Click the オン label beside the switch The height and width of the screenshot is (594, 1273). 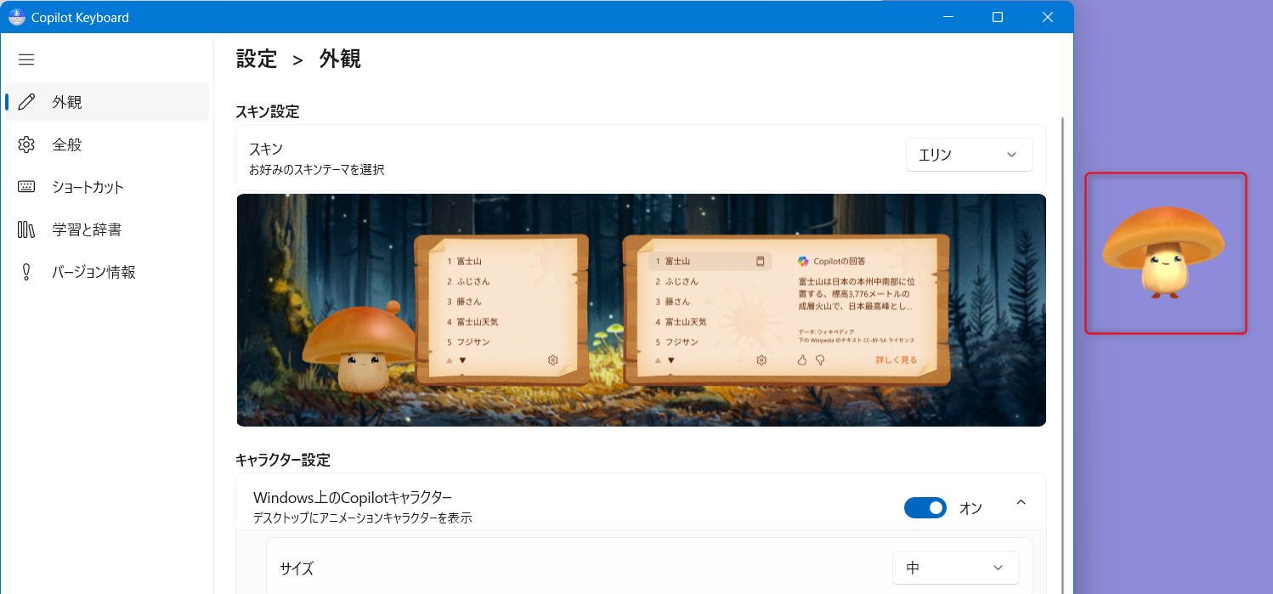(x=970, y=508)
